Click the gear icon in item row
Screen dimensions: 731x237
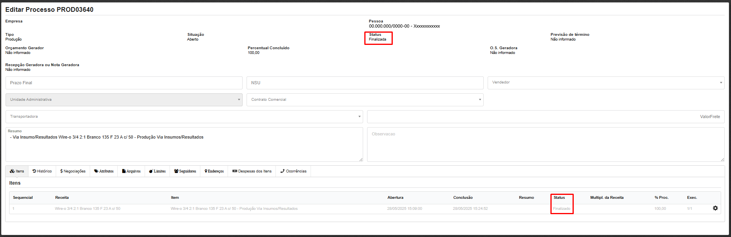[x=715, y=208]
